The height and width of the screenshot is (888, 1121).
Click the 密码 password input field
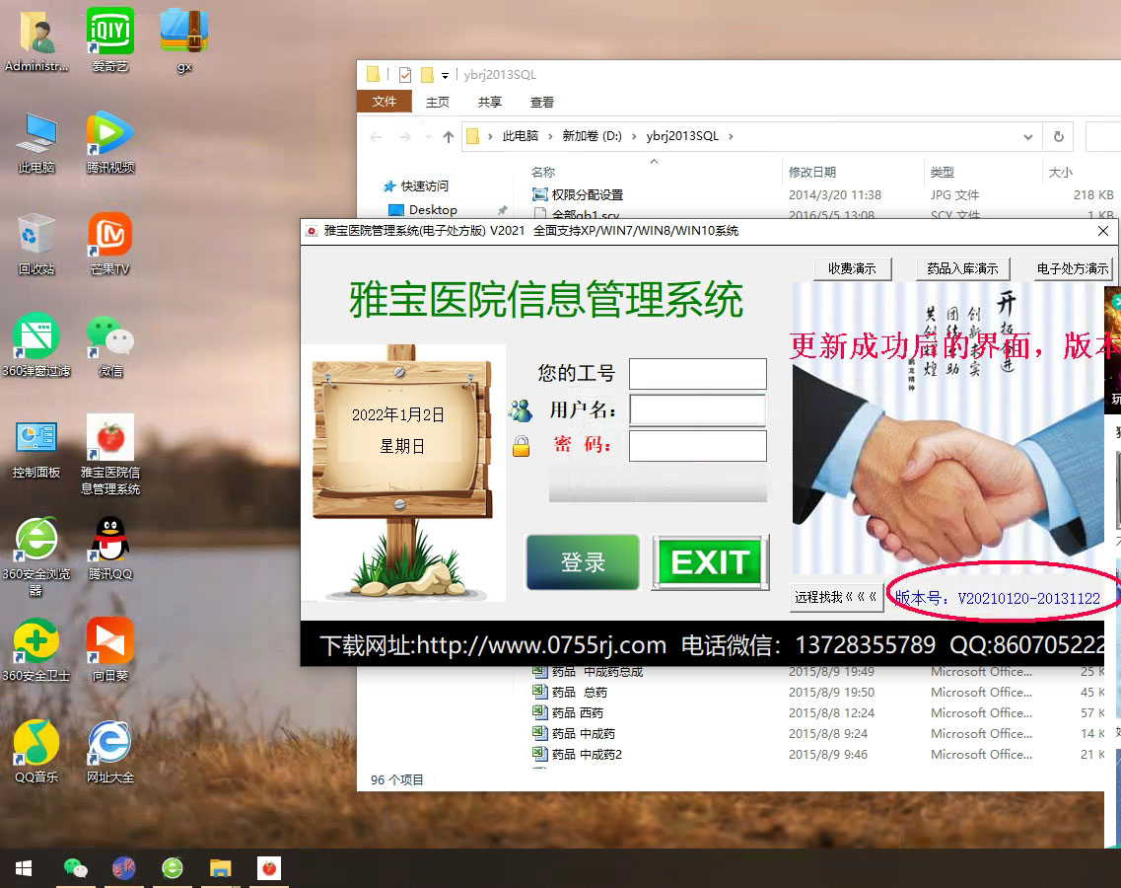pyautogui.click(x=697, y=446)
